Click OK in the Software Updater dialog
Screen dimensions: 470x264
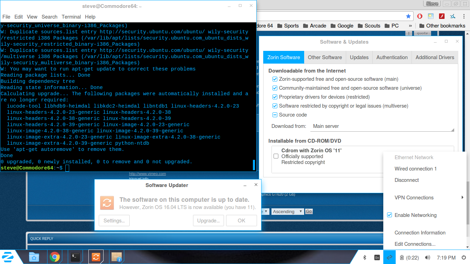(x=242, y=221)
